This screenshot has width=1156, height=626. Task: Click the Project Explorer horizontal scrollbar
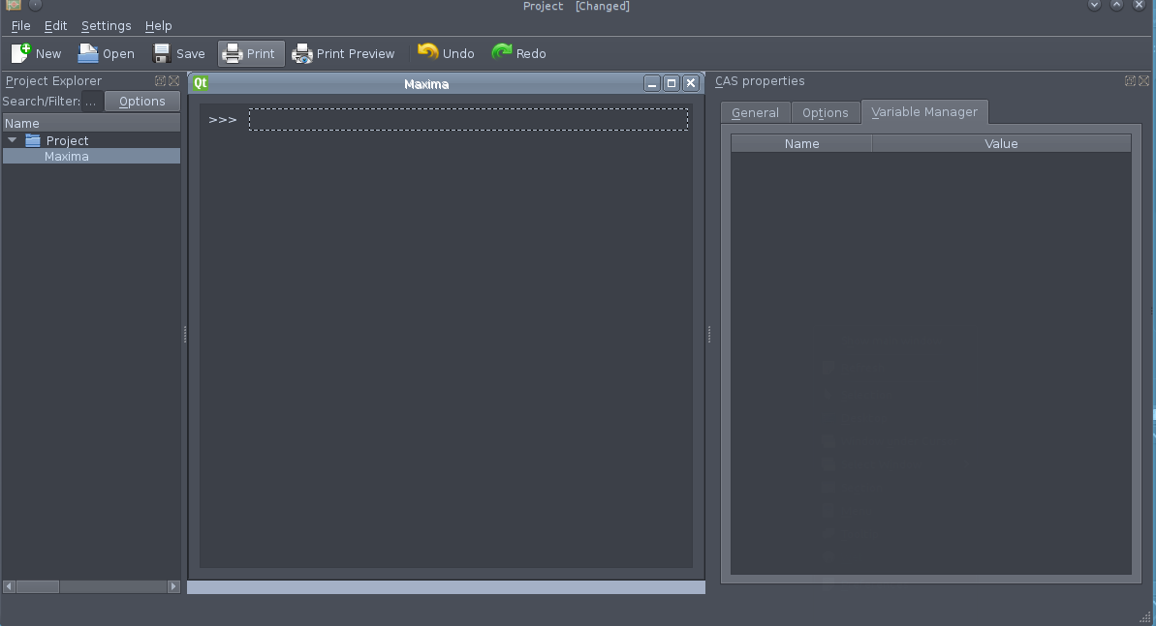[92, 586]
